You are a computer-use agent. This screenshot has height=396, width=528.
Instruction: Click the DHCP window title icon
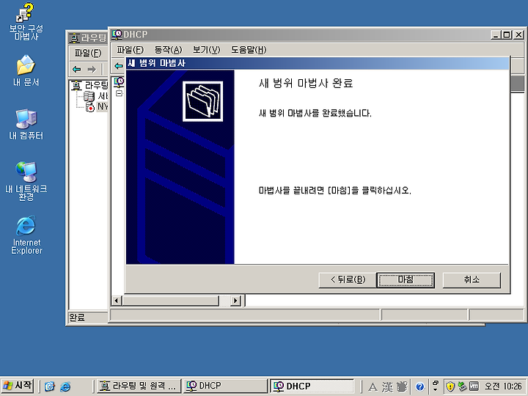(117, 34)
